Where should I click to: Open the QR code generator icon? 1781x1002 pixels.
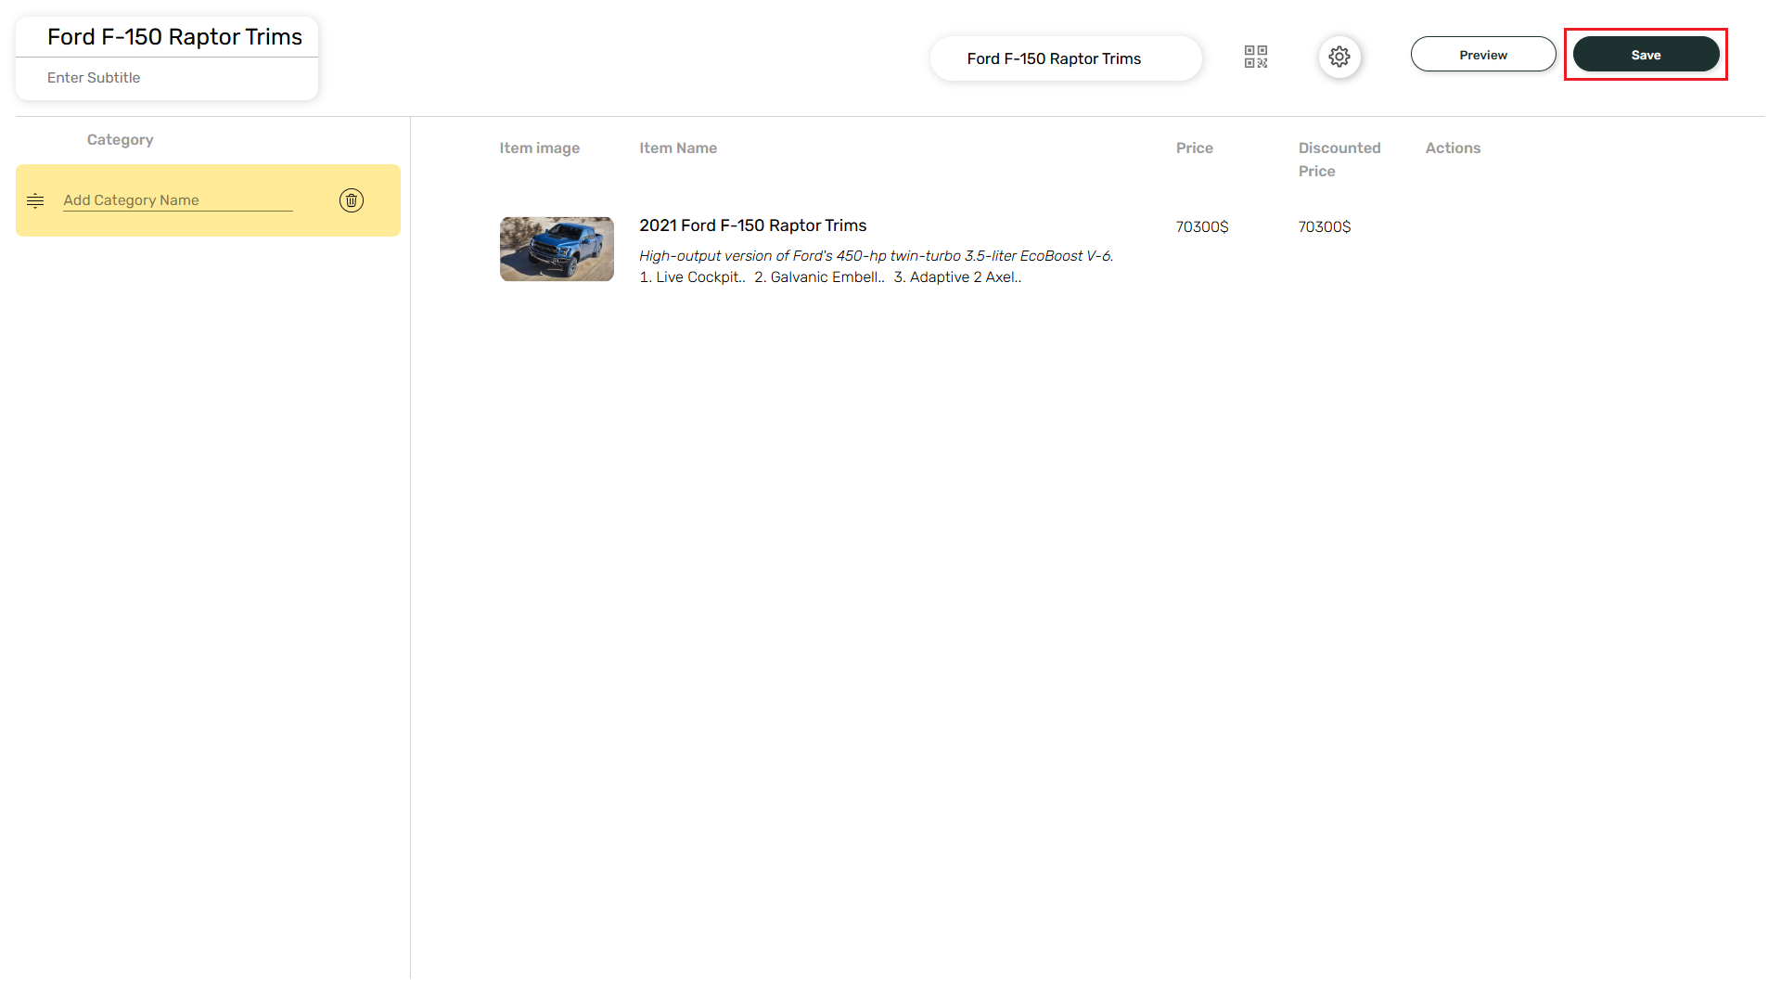tap(1255, 57)
